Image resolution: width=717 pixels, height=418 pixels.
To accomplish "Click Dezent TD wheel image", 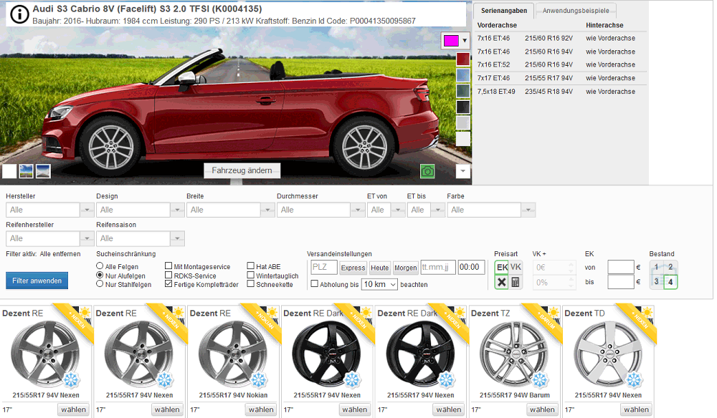I will 607,354.
